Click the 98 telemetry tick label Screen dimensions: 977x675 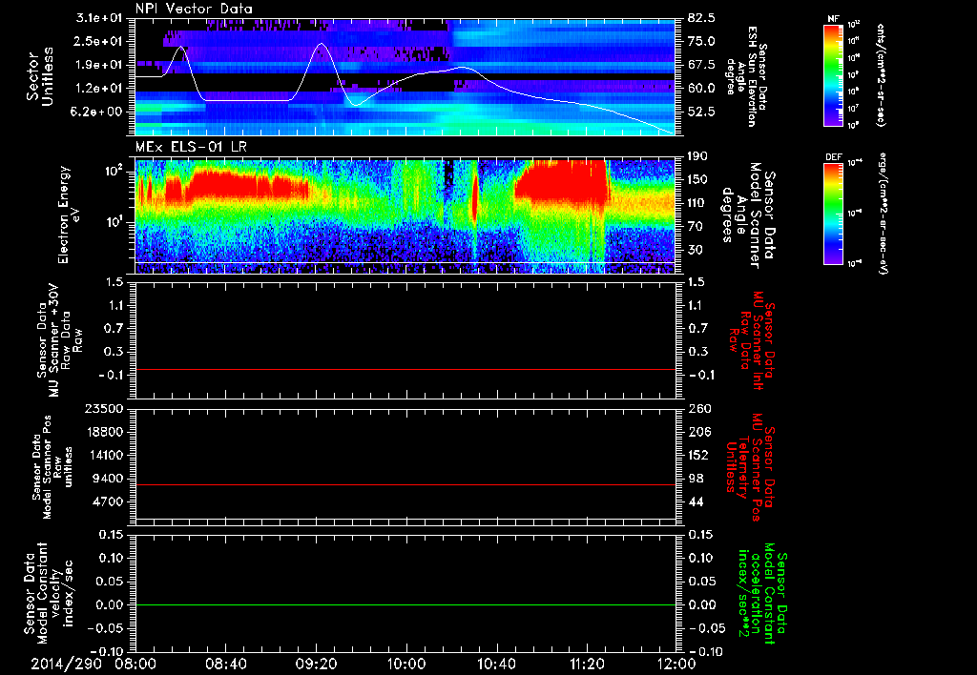tap(696, 479)
